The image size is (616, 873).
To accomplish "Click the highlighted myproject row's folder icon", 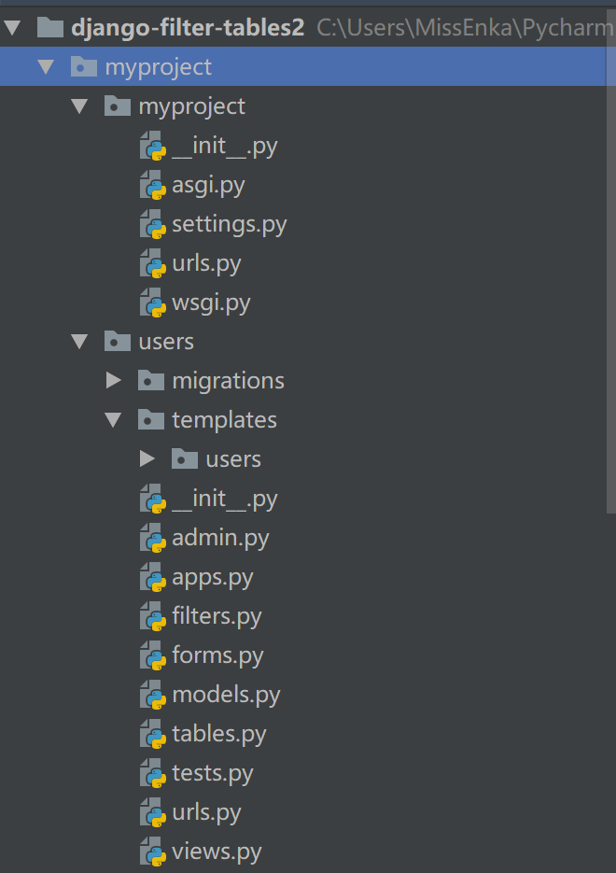I will click(x=83, y=67).
